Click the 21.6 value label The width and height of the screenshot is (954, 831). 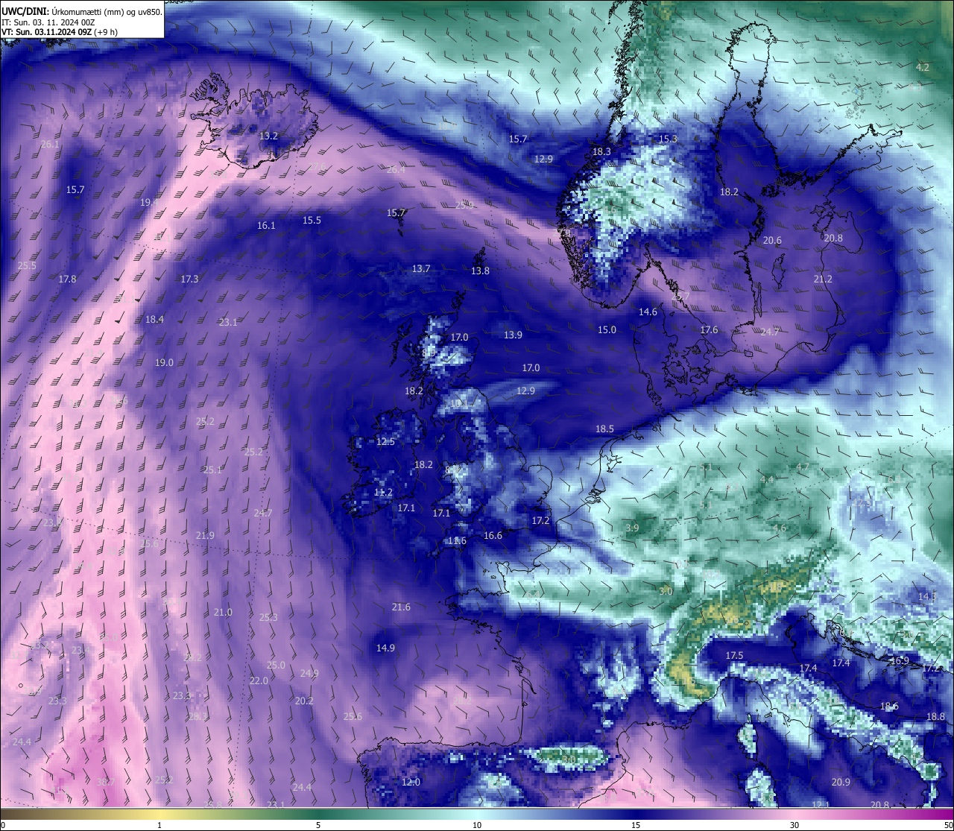tap(401, 607)
